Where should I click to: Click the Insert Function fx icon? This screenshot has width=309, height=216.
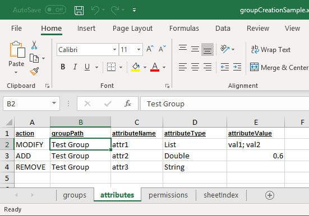click(x=128, y=104)
